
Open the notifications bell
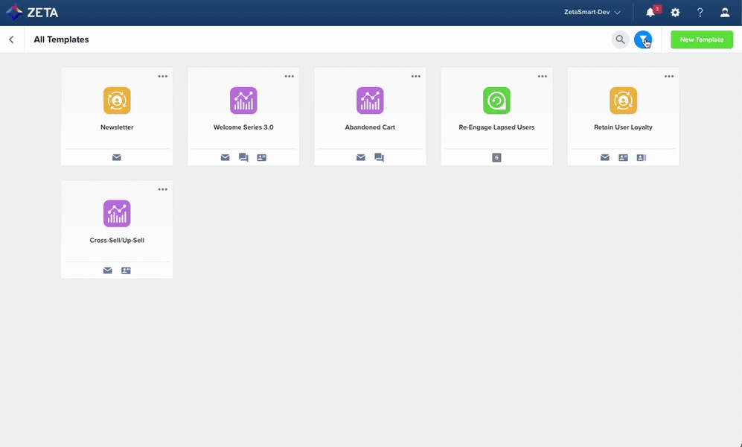[x=648, y=12]
